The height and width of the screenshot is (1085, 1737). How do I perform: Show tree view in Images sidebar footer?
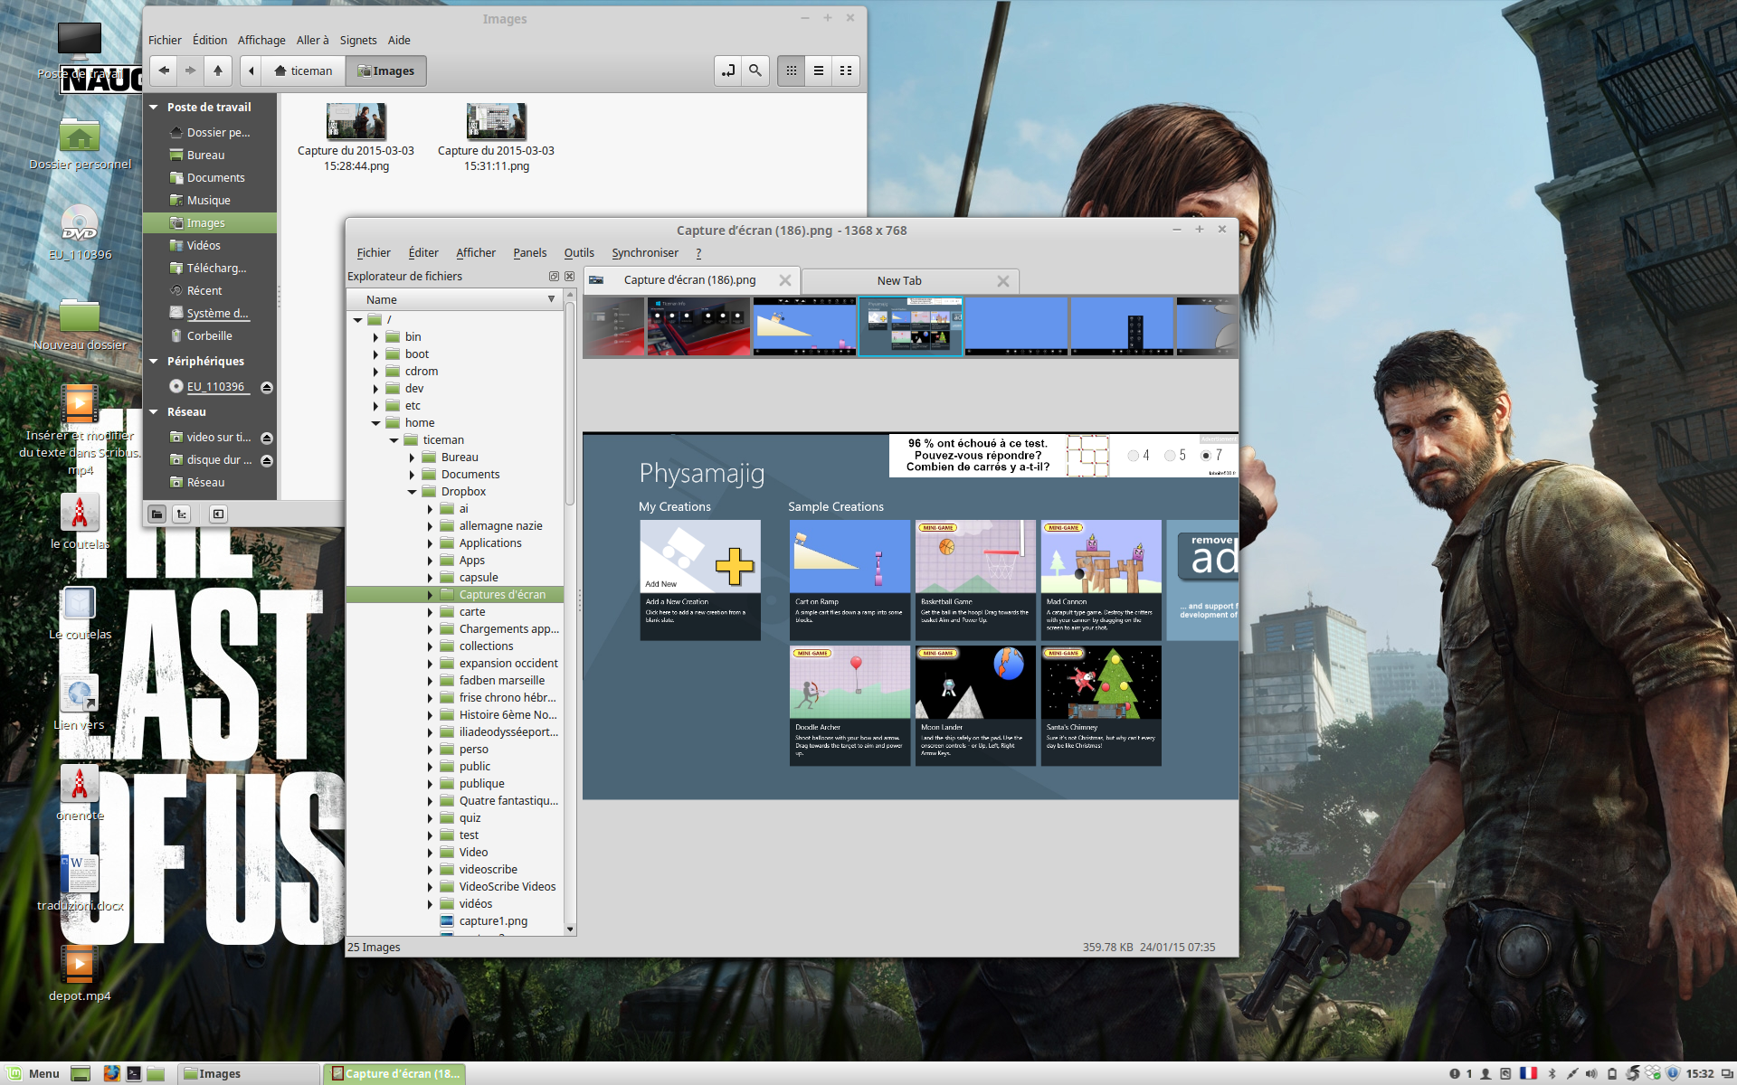182,514
